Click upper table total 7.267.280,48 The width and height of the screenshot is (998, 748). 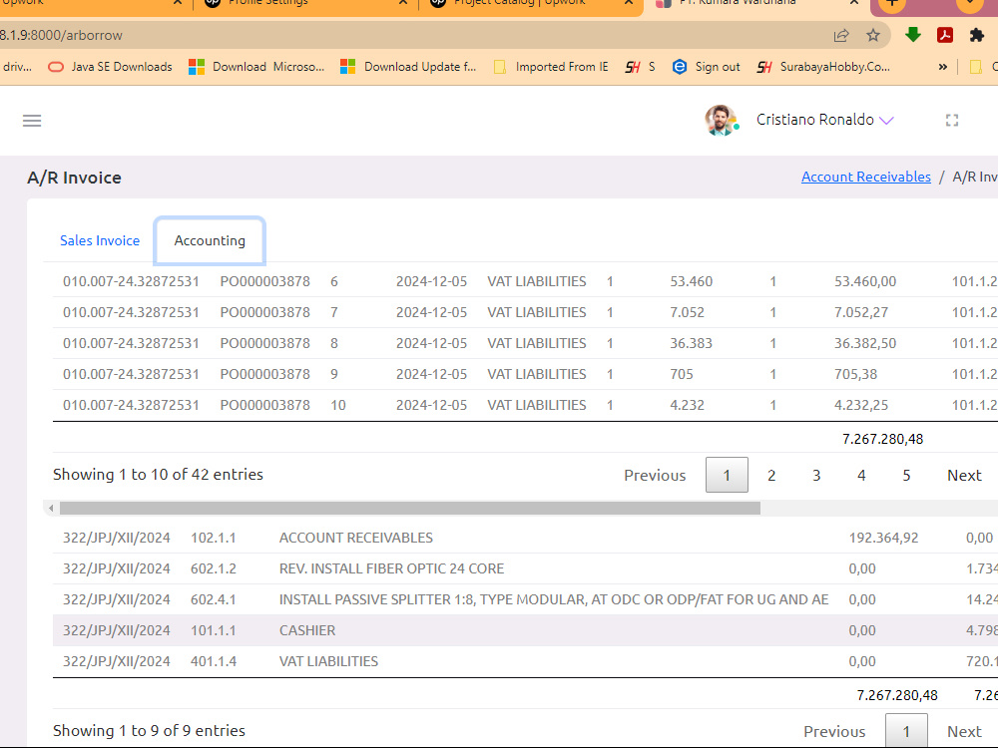pos(882,439)
